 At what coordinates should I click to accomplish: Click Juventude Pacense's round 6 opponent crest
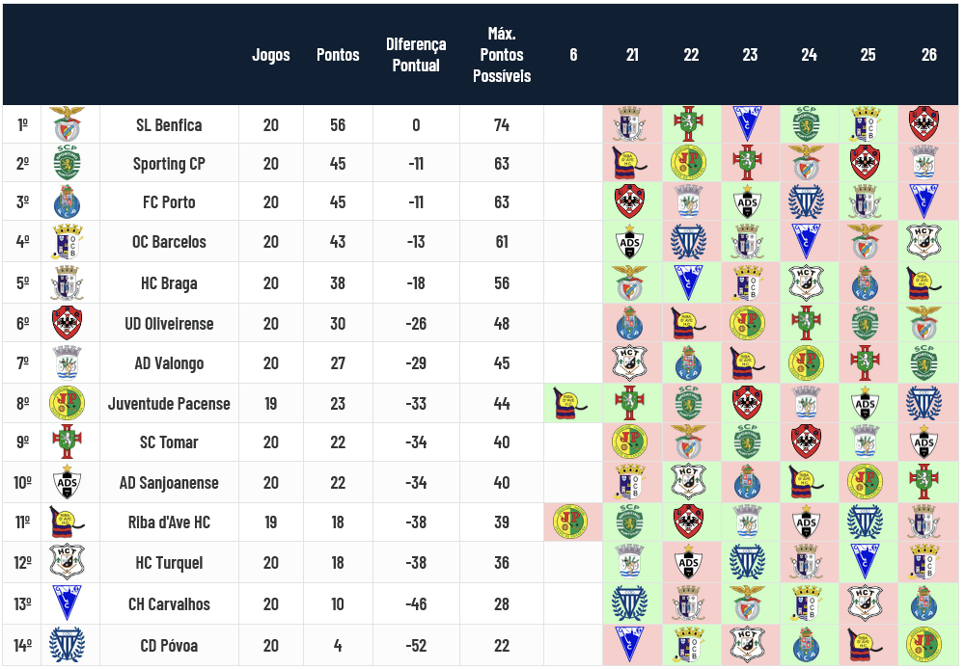(572, 403)
